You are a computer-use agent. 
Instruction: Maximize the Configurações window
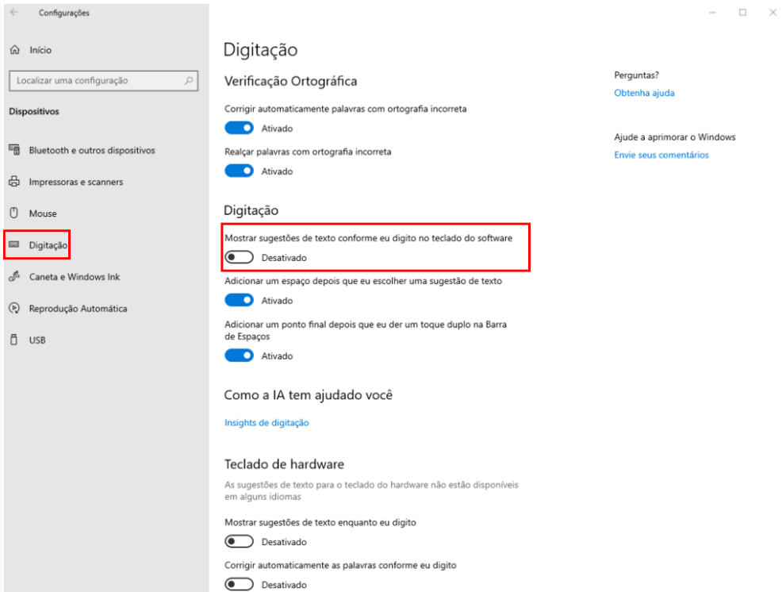point(742,13)
